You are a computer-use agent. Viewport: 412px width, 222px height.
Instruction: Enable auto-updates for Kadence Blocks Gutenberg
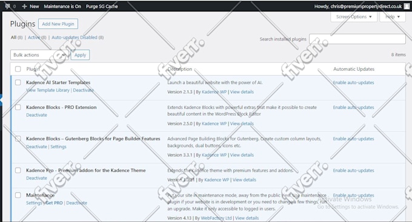point(353,139)
